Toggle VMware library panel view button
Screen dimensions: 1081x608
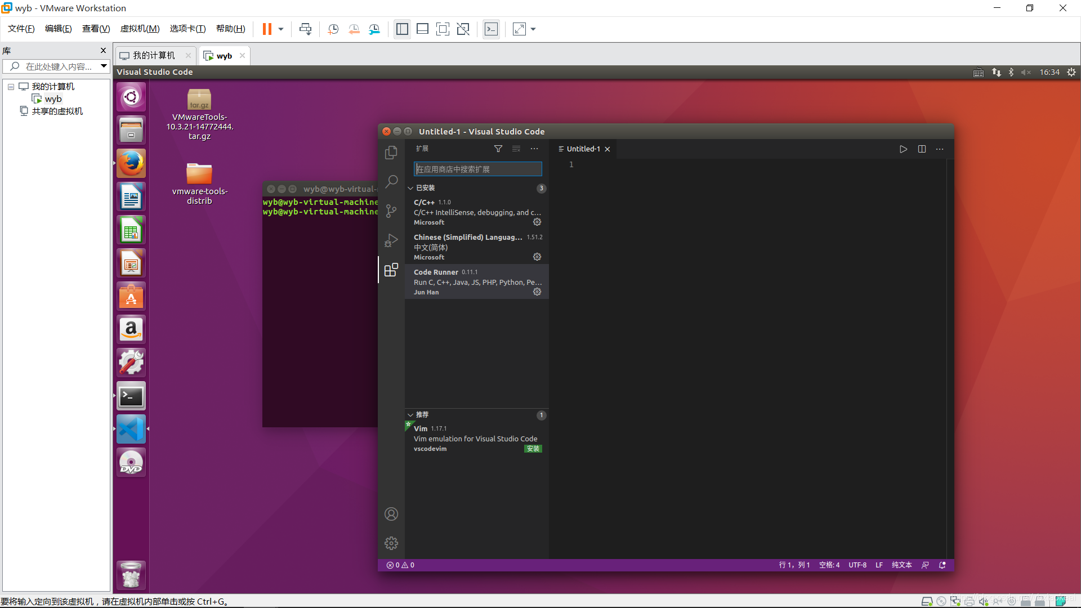point(402,29)
